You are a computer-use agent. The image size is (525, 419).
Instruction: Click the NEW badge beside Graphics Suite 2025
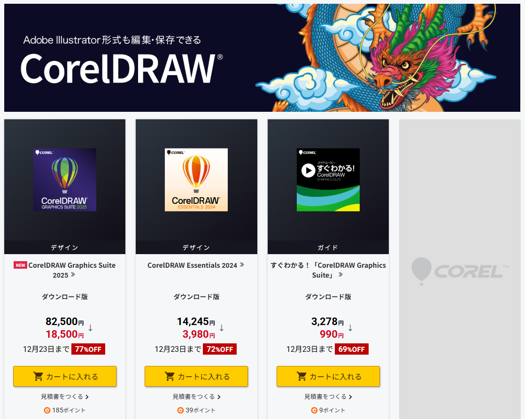pyautogui.click(x=20, y=265)
